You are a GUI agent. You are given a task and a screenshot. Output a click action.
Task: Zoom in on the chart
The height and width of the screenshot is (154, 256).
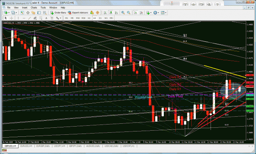pyautogui.click(x=123, y=13)
